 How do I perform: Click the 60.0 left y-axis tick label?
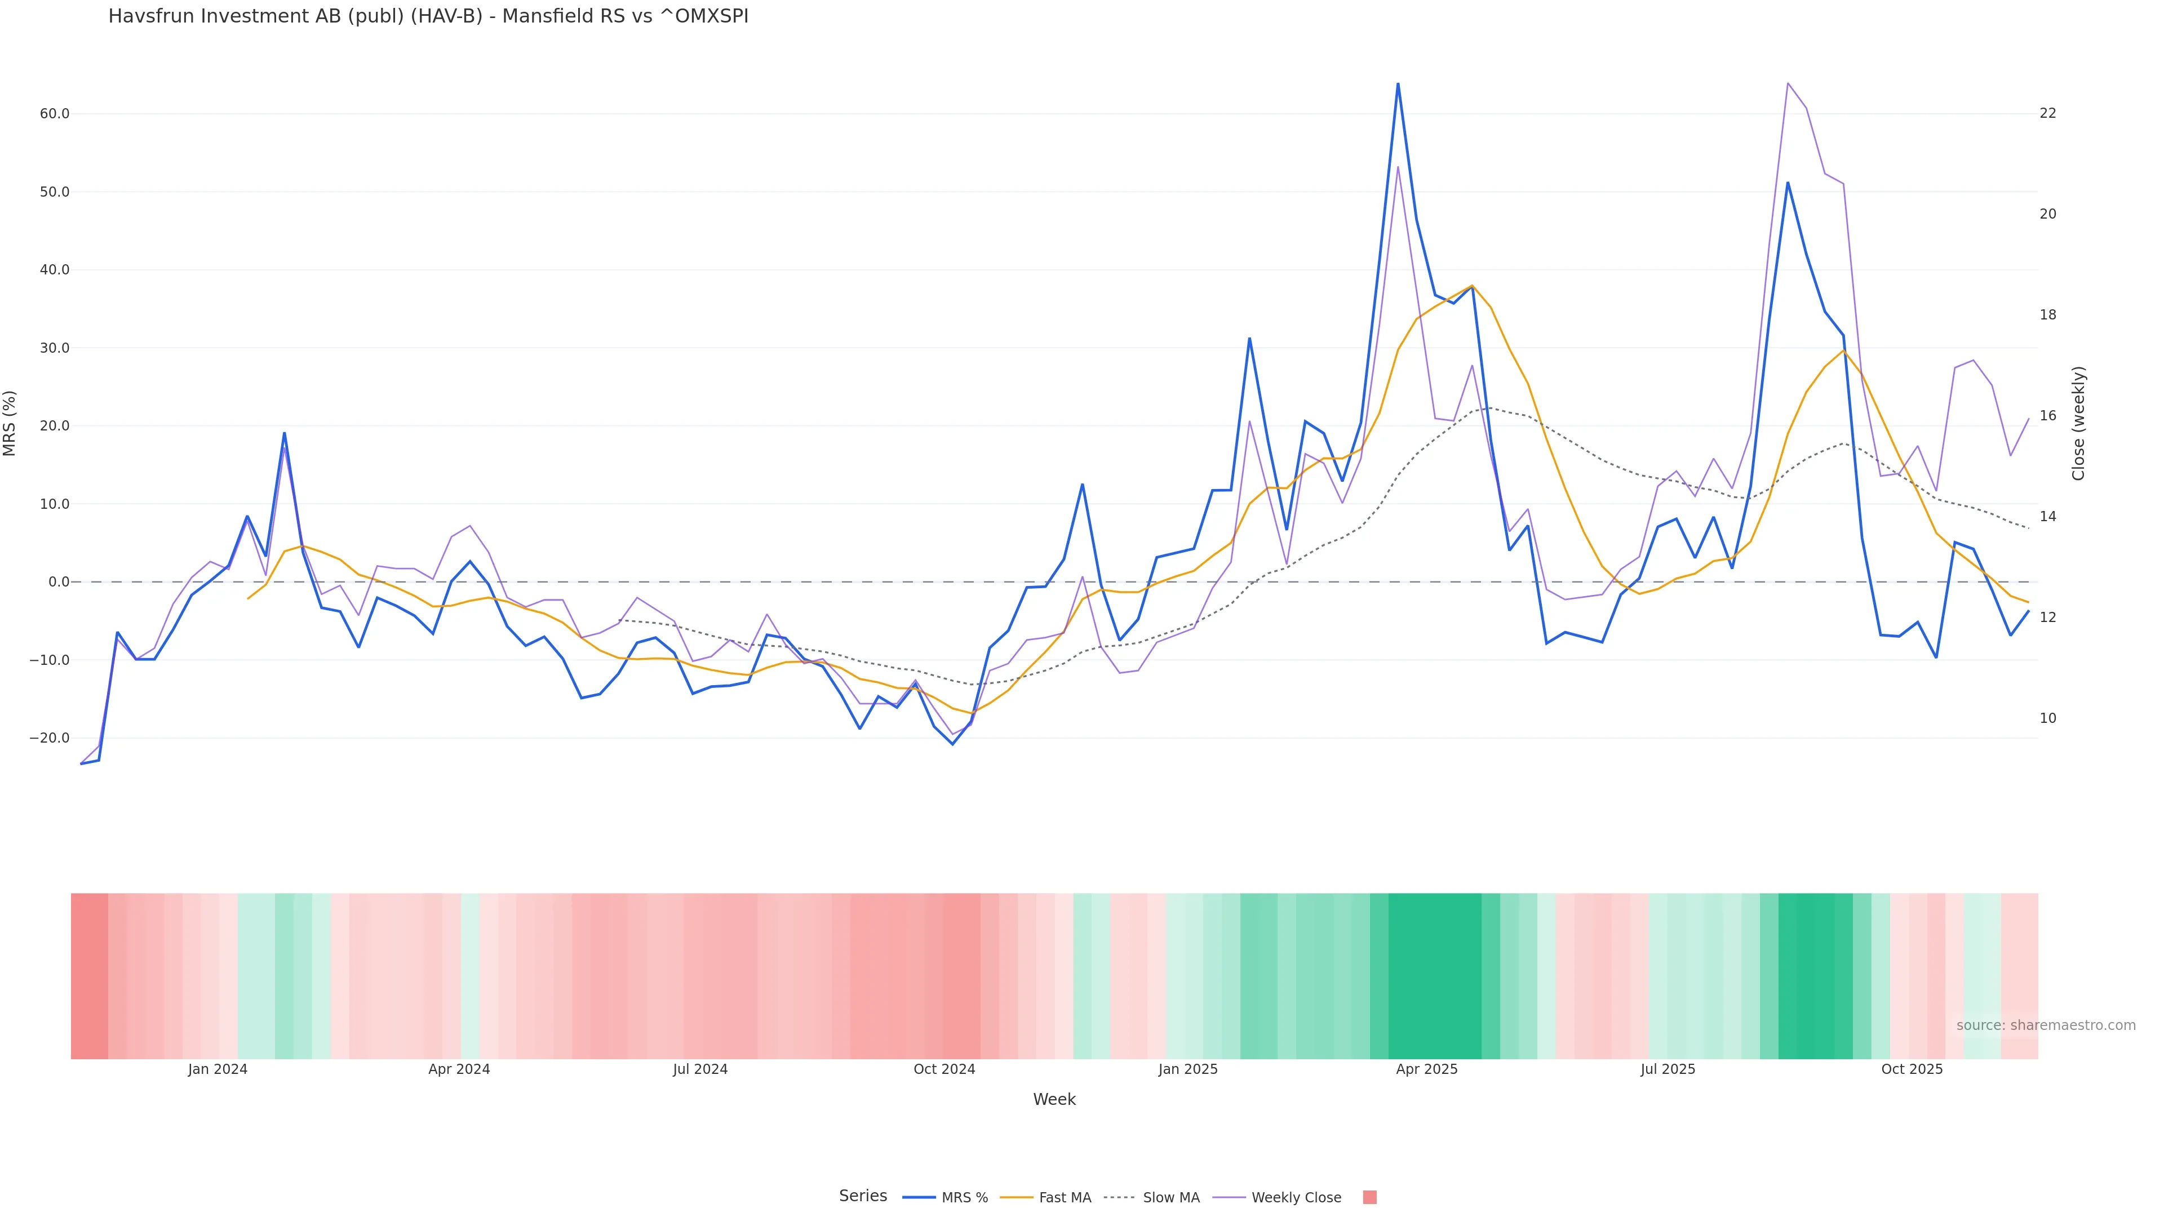(x=55, y=113)
